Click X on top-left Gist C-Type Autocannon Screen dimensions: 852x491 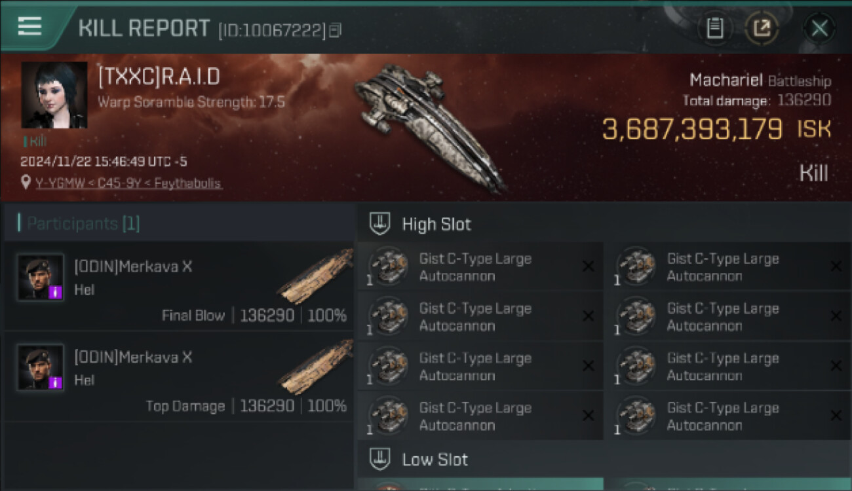[588, 266]
